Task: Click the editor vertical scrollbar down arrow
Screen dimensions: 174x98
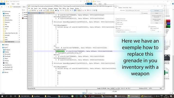Action: coord(163,86)
